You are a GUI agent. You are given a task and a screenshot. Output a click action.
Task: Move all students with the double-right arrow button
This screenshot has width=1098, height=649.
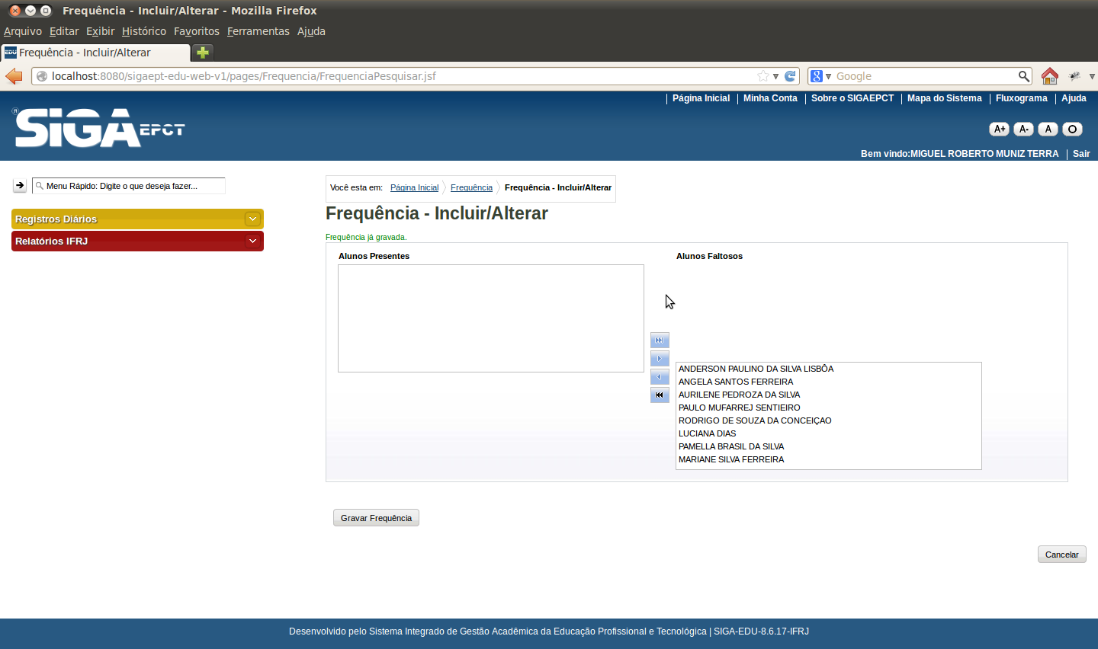(x=660, y=340)
